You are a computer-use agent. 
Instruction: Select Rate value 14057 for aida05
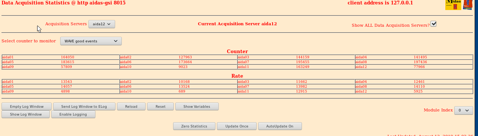[x=66, y=87]
